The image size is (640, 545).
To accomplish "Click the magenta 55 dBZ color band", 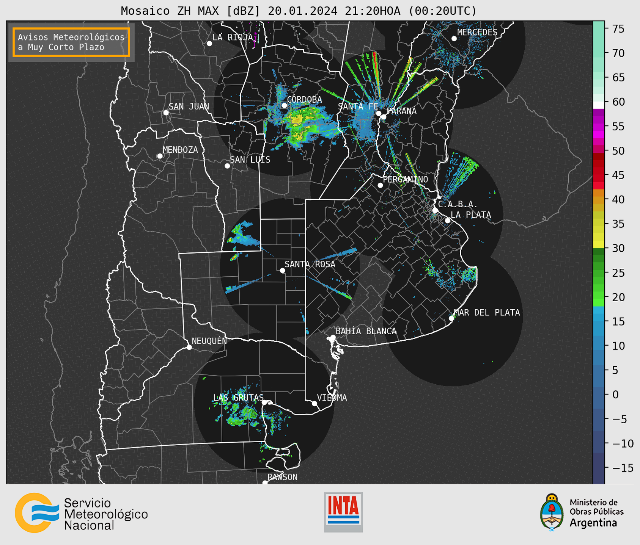I will (599, 126).
